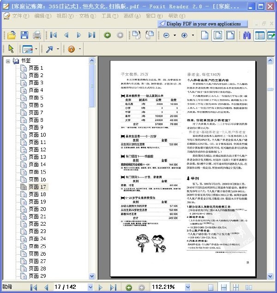This screenshot has width=277, height=293.
Task: Click green back arrow in status bar
Action: point(129,287)
